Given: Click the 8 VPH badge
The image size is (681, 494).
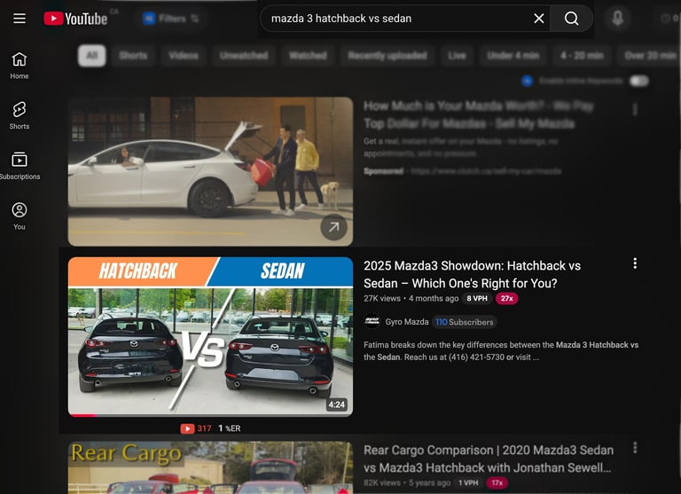Looking at the screenshot, I should click(477, 299).
